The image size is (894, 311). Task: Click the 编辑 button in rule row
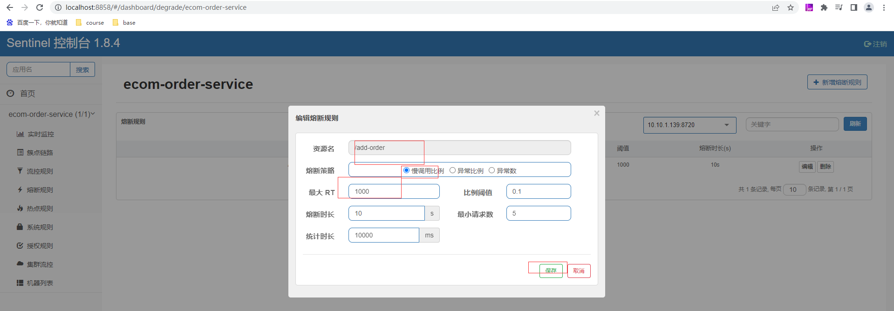click(x=807, y=167)
